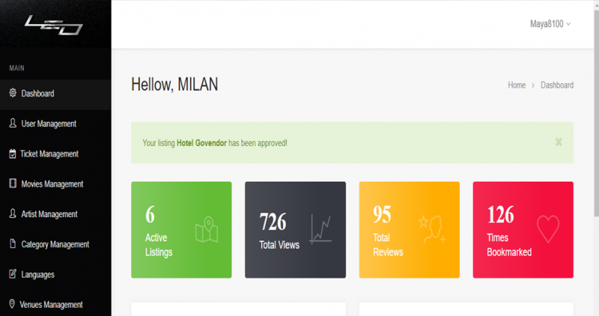Click the Total Reviews orange card
Screen dimensions: 599x316
coord(409,230)
